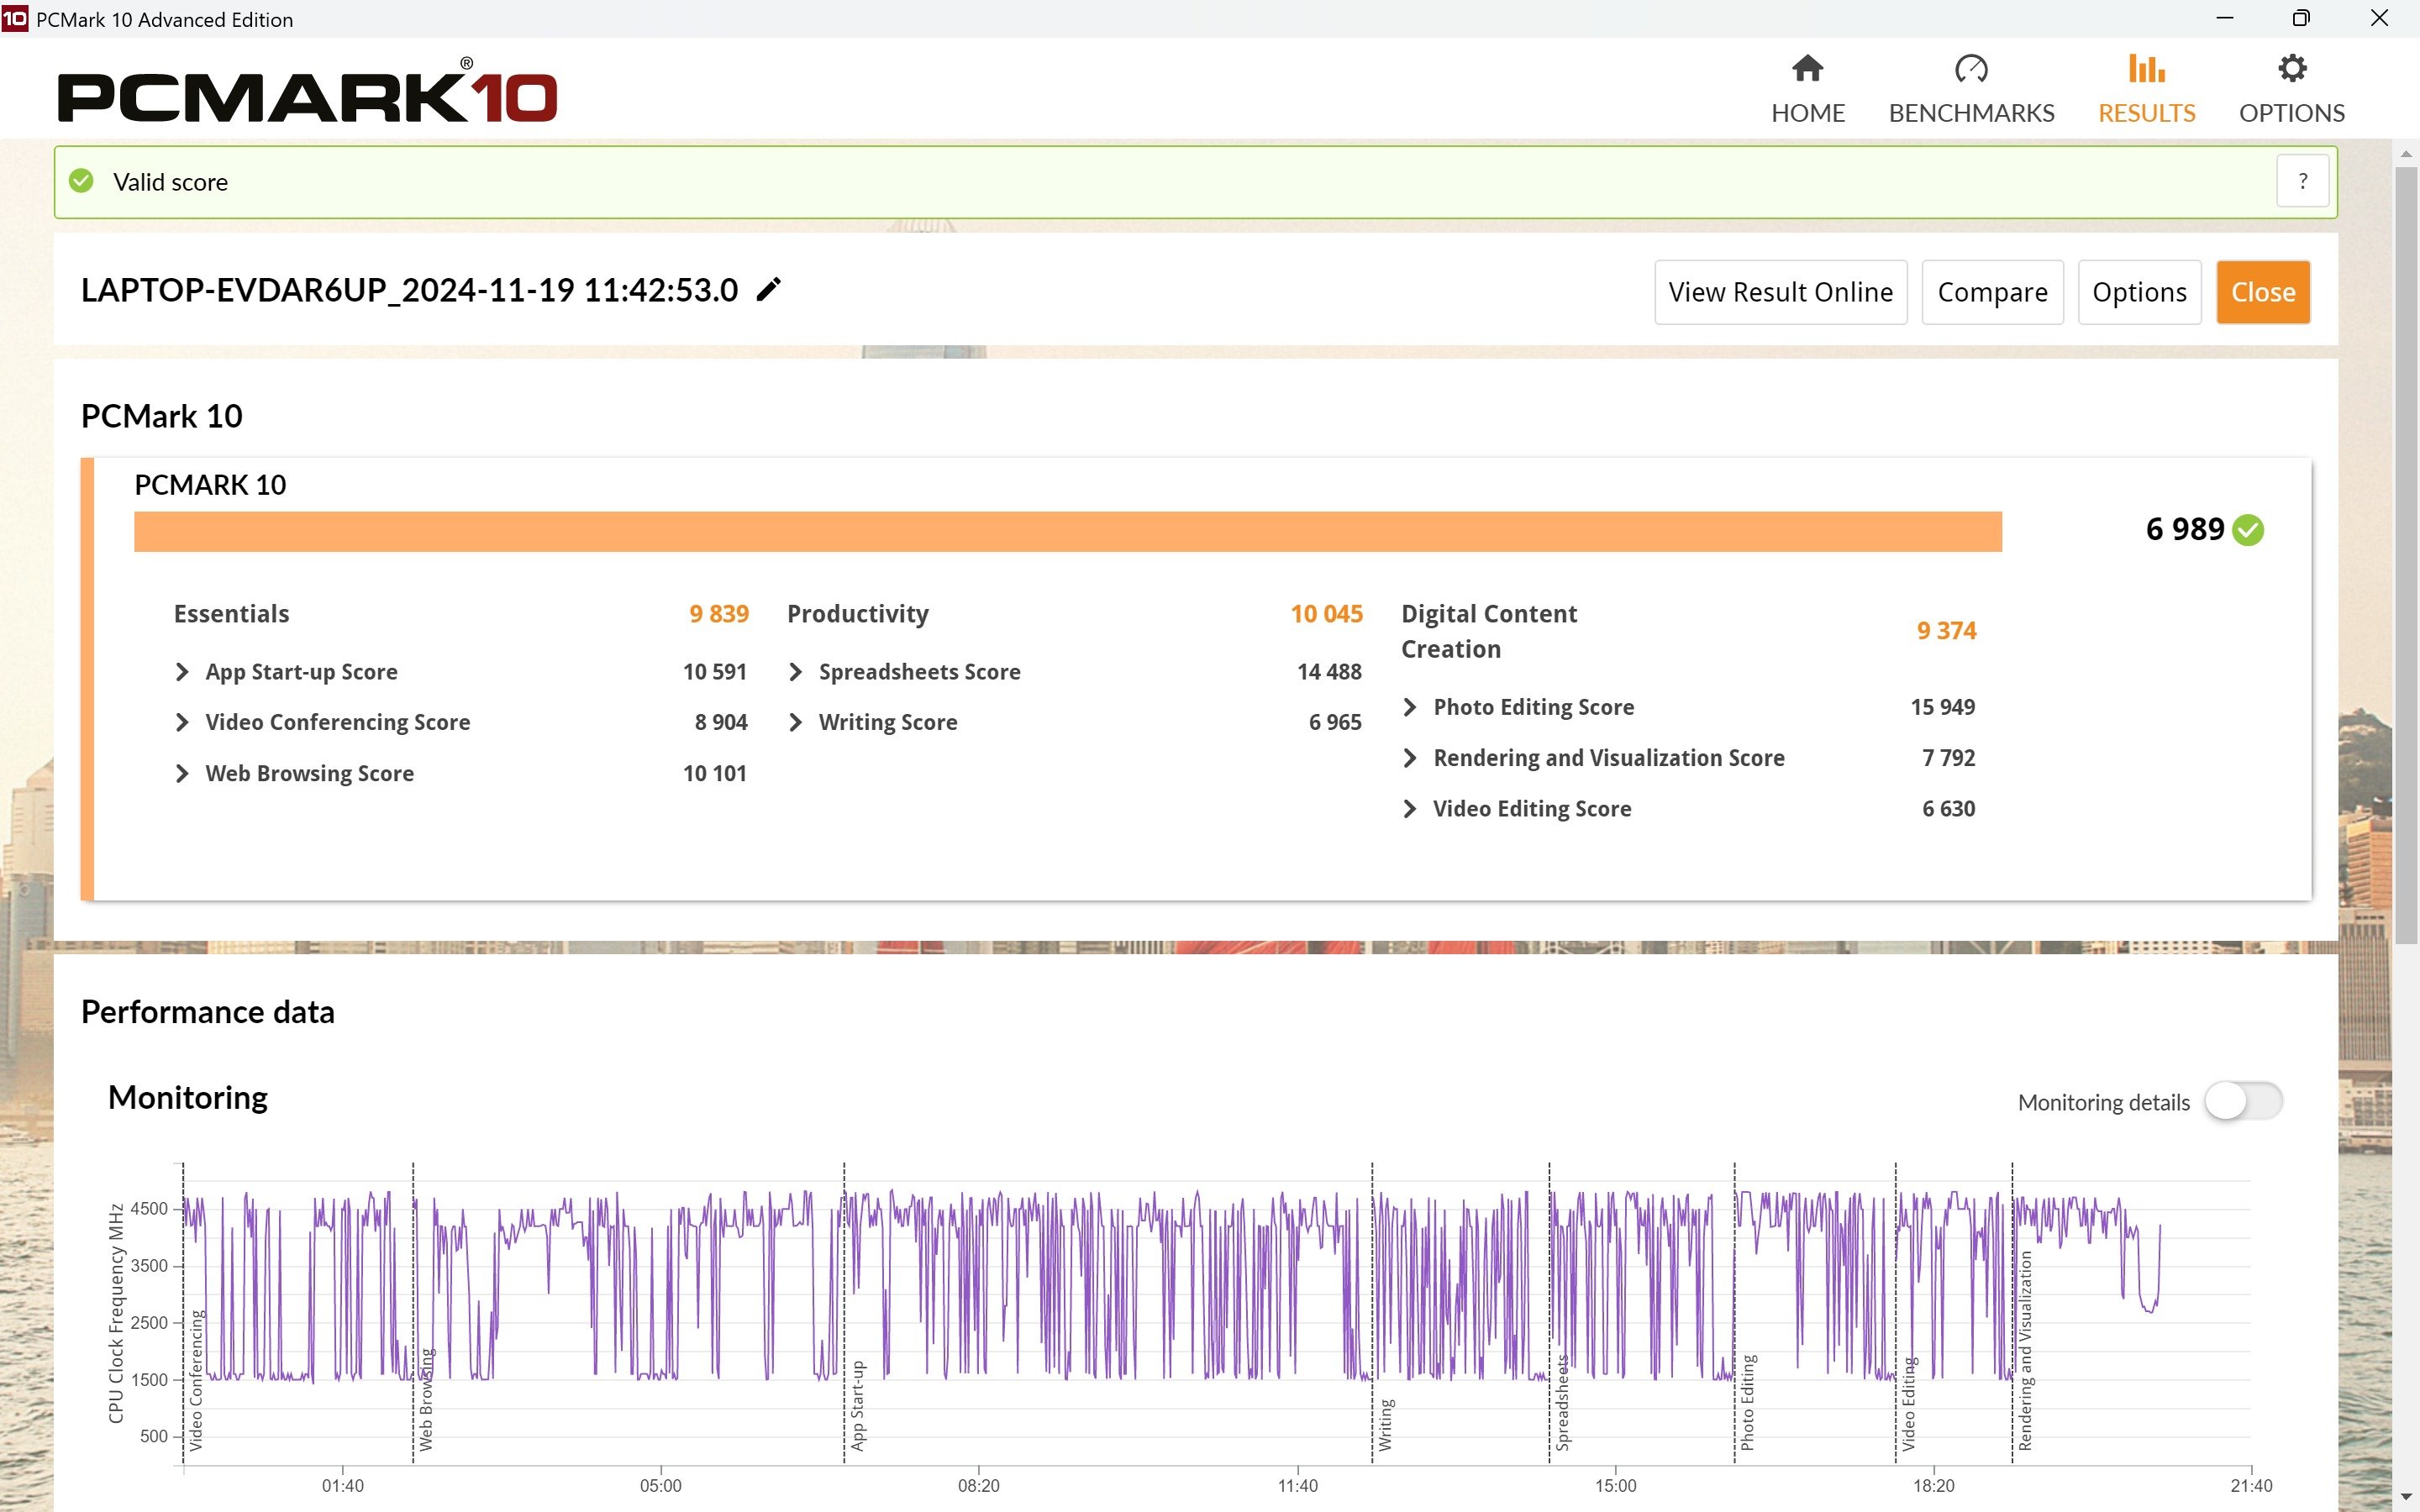Click the PCMARK 10 logo
Image resolution: width=2420 pixels, height=1512 pixels.
(307, 92)
